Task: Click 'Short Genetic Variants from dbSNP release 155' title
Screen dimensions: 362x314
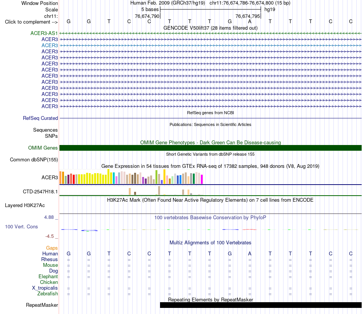Action: pyautogui.click(x=210, y=154)
